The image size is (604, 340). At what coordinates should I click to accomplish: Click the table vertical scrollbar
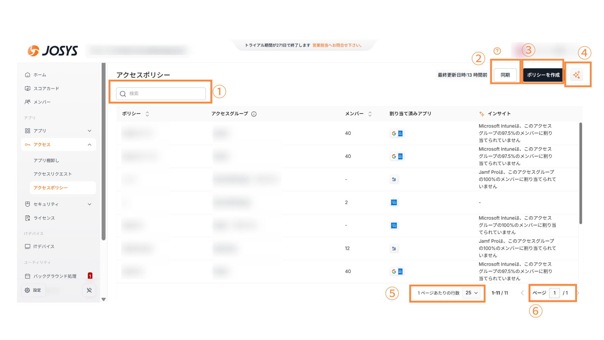point(580,173)
